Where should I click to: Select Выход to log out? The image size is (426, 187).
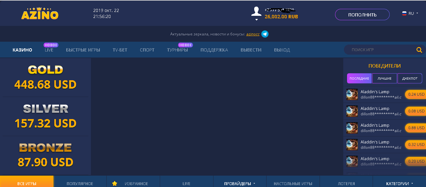click(282, 50)
